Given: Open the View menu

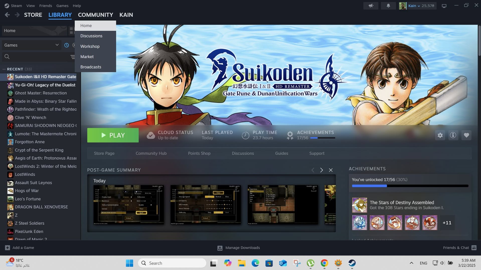Looking at the screenshot, I should point(31,6).
